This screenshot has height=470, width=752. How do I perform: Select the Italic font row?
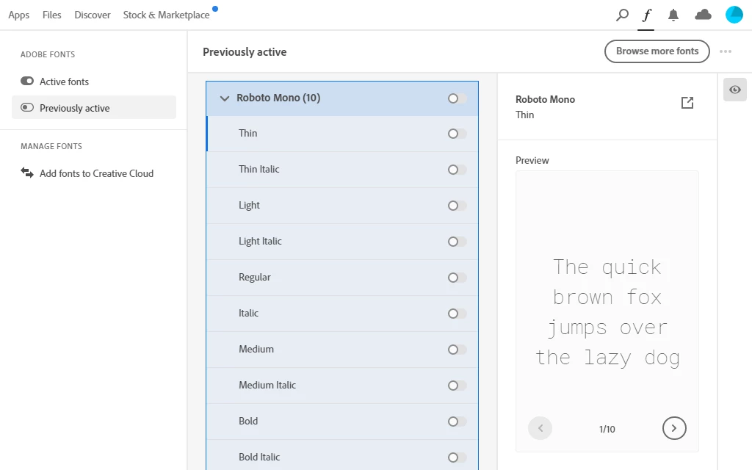(x=342, y=314)
